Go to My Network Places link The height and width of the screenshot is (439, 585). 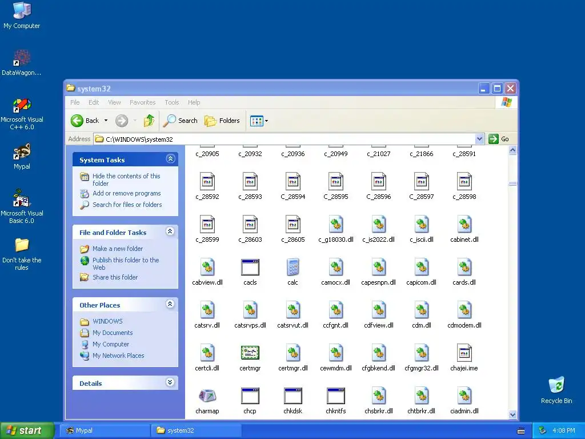tap(118, 356)
